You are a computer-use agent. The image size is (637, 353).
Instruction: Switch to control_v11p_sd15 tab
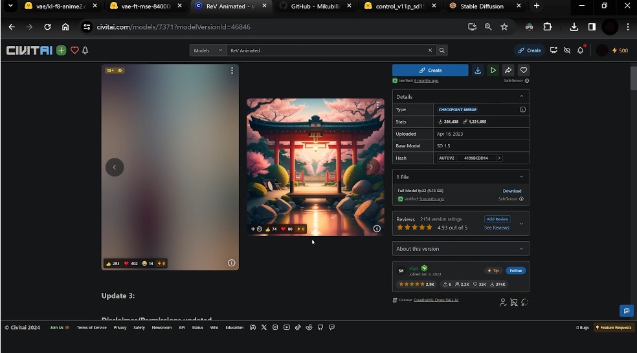(x=400, y=6)
